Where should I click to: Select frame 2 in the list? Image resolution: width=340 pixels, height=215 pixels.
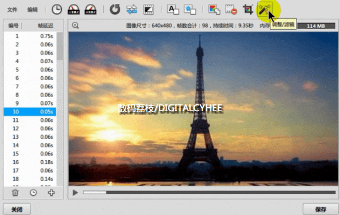pyautogui.click(x=30, y=45)
